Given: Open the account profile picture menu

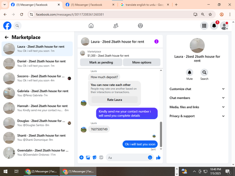Looking at the screenshot, I should click(x=224, y=25).
